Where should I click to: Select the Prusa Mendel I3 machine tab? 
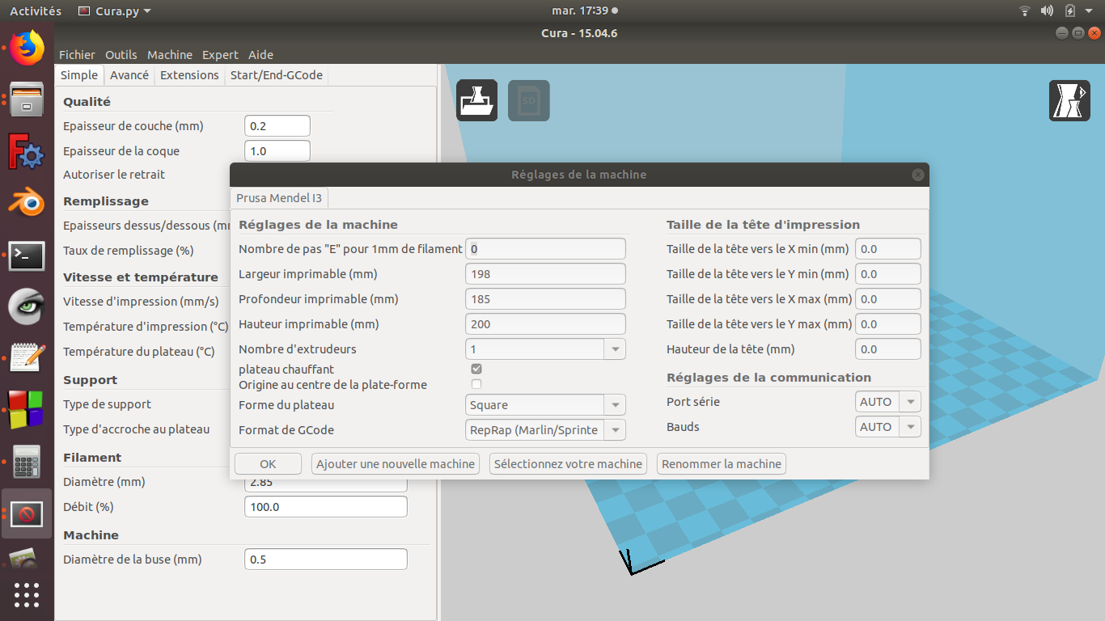[x=279, y=198]
